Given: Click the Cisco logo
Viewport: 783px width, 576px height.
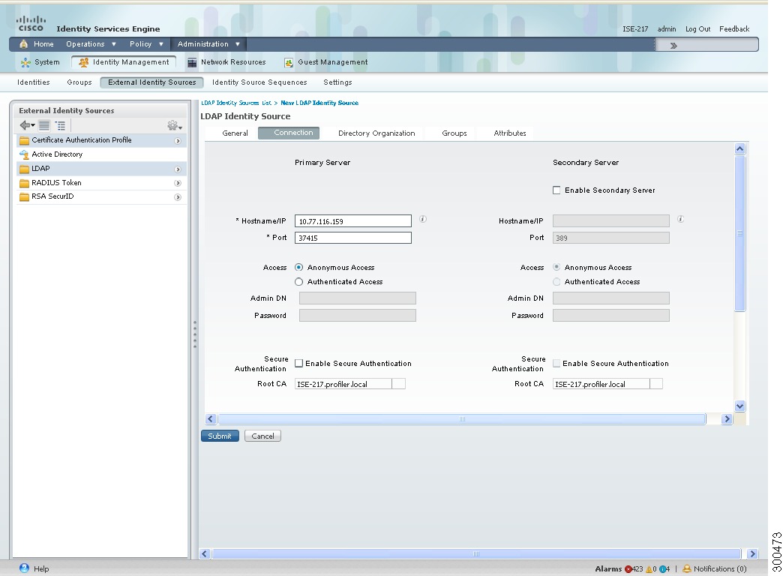Looking at the screenshot, I should [x=31, y=23].
